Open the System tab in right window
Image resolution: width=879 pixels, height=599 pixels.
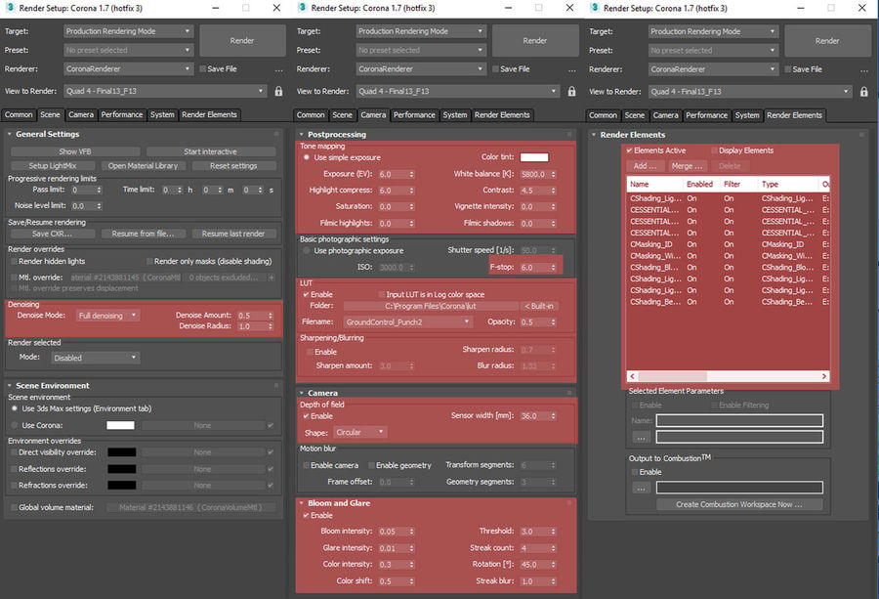(x=747, y=115)
